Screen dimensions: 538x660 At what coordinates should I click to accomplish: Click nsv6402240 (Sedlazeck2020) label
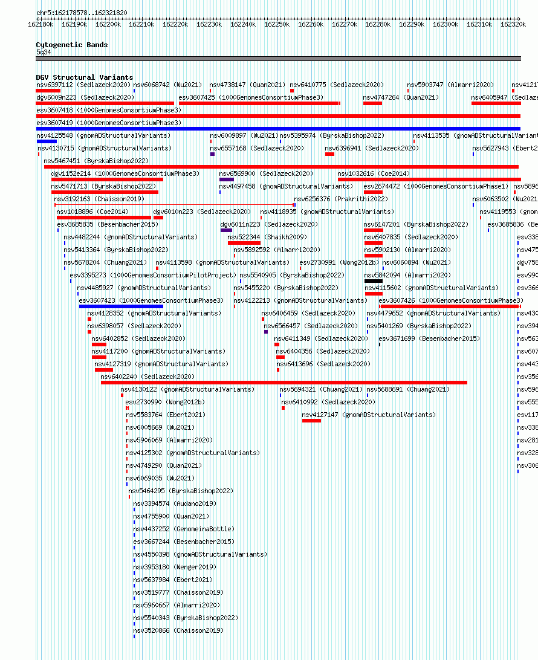(x=147, y=377)
